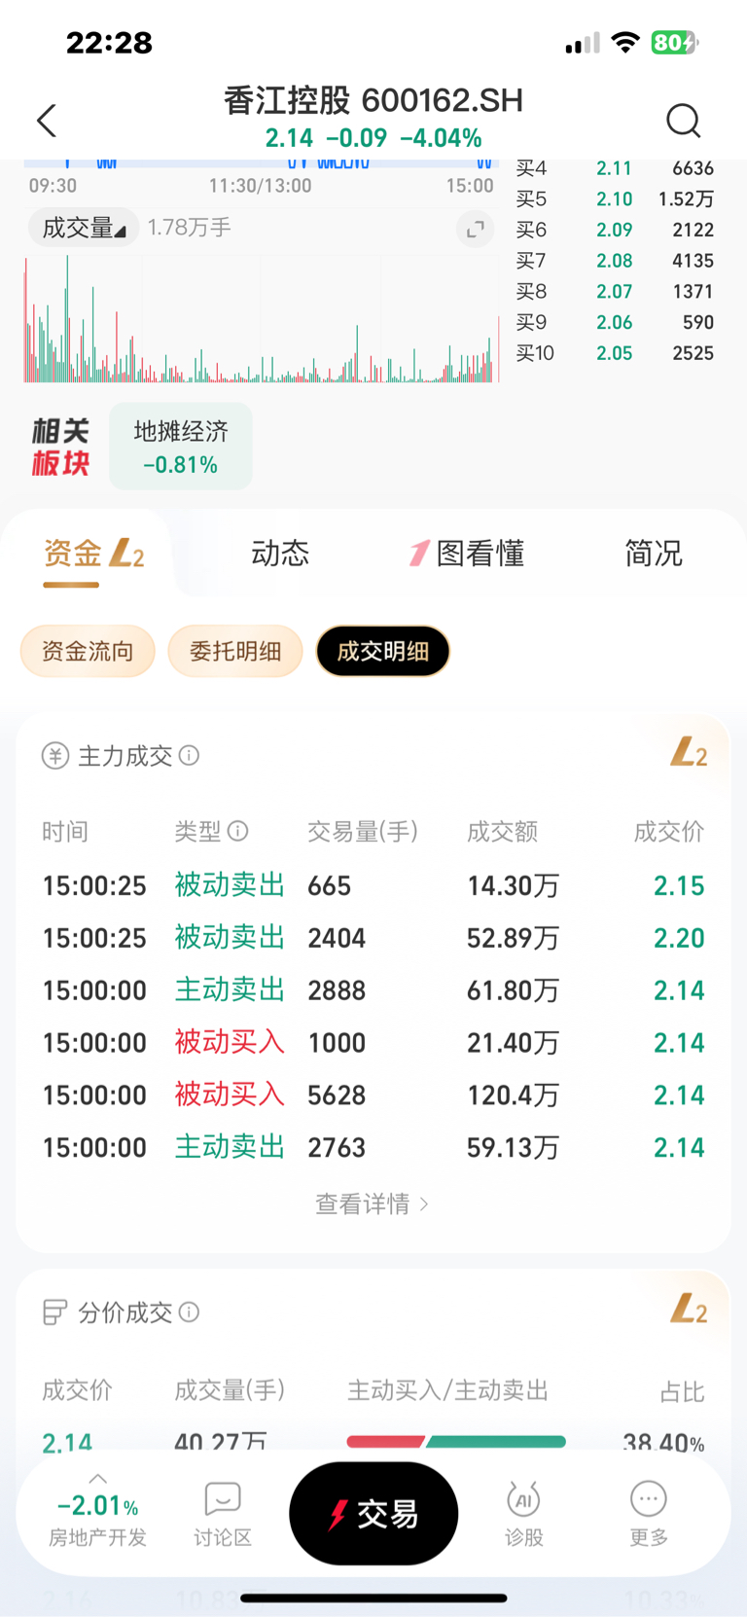Open the search magnifier icon
This screenshot has height=1617, width=747.
click(x=683, y=121)
